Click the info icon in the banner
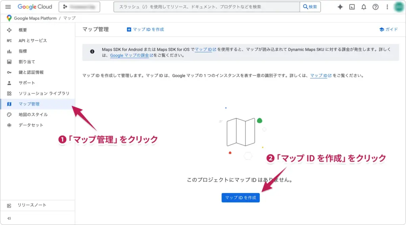Screen dimensions: 406x225 tap(92, 52)
